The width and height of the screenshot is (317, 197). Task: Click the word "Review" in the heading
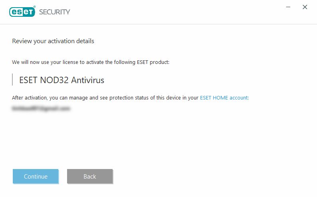[21, 41]
